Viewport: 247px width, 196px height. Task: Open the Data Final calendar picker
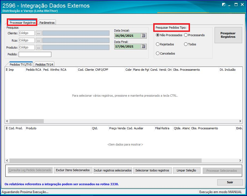click(x=143, y=46)
